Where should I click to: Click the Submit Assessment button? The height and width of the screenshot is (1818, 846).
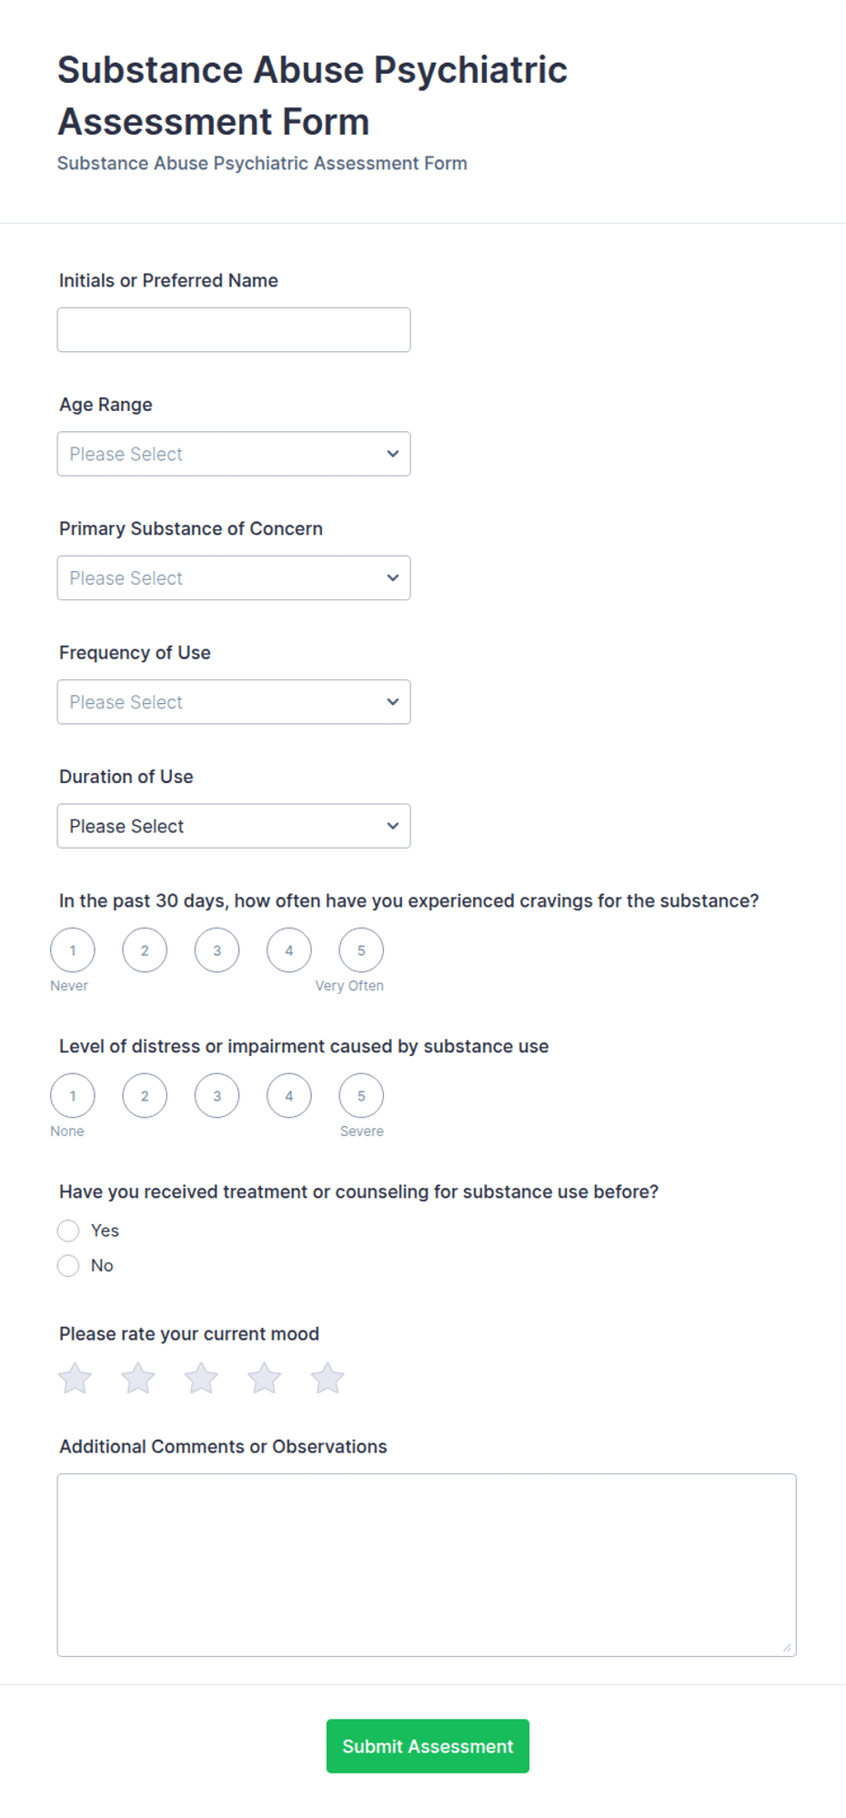(428, 1746)
